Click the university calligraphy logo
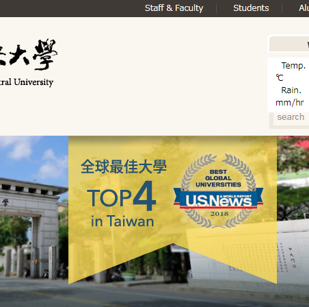Viewport: 309px width, 307px height. click(28, 54)
